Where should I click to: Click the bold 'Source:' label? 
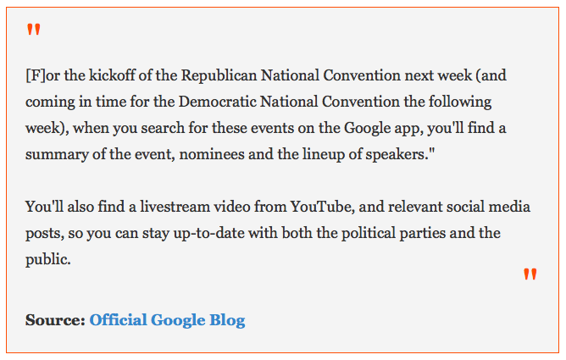click(x=55, y=320)
